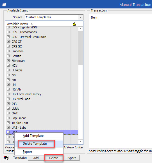The height and width of the screenshot is (163, 152).
Task: Click the sort arrow on Available Items header
Action: tap(31, 24)
